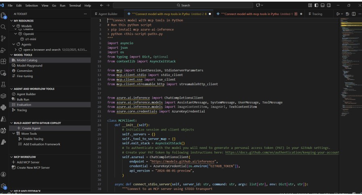Open the Run and Debug view

pyautogui.click(x=4, y=50)
